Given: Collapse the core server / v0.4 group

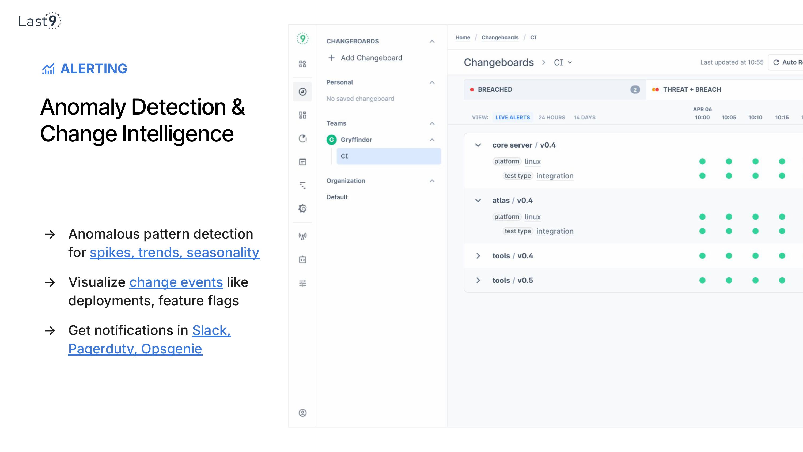Looking at the screenshot, I should pyautogui.click(x=478, y=145).
